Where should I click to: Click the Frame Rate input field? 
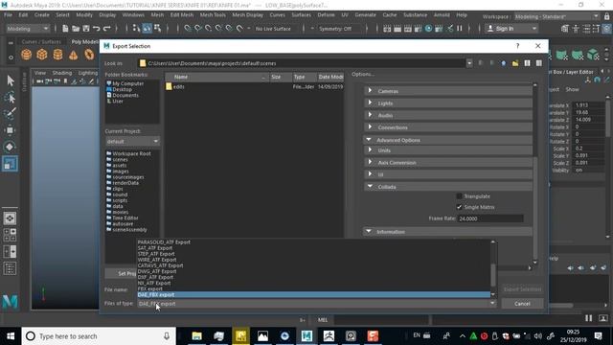coord(490,218)
